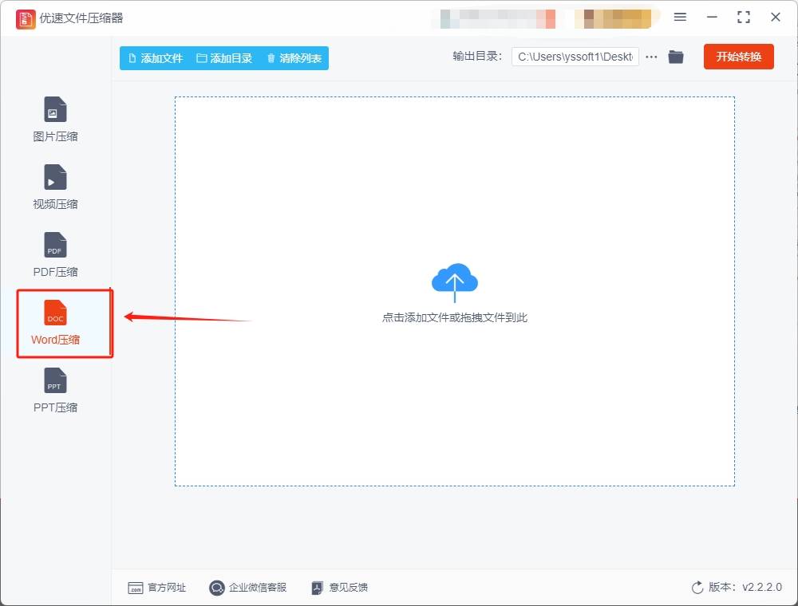Switch to the PDF压缩 tool
The width and height of the screenshot is (798, 606).
click(x=55, y=254)
